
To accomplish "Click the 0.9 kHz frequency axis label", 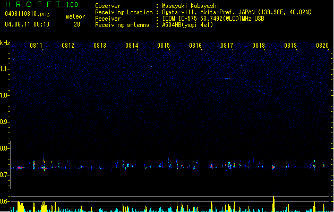I will 4,122.
